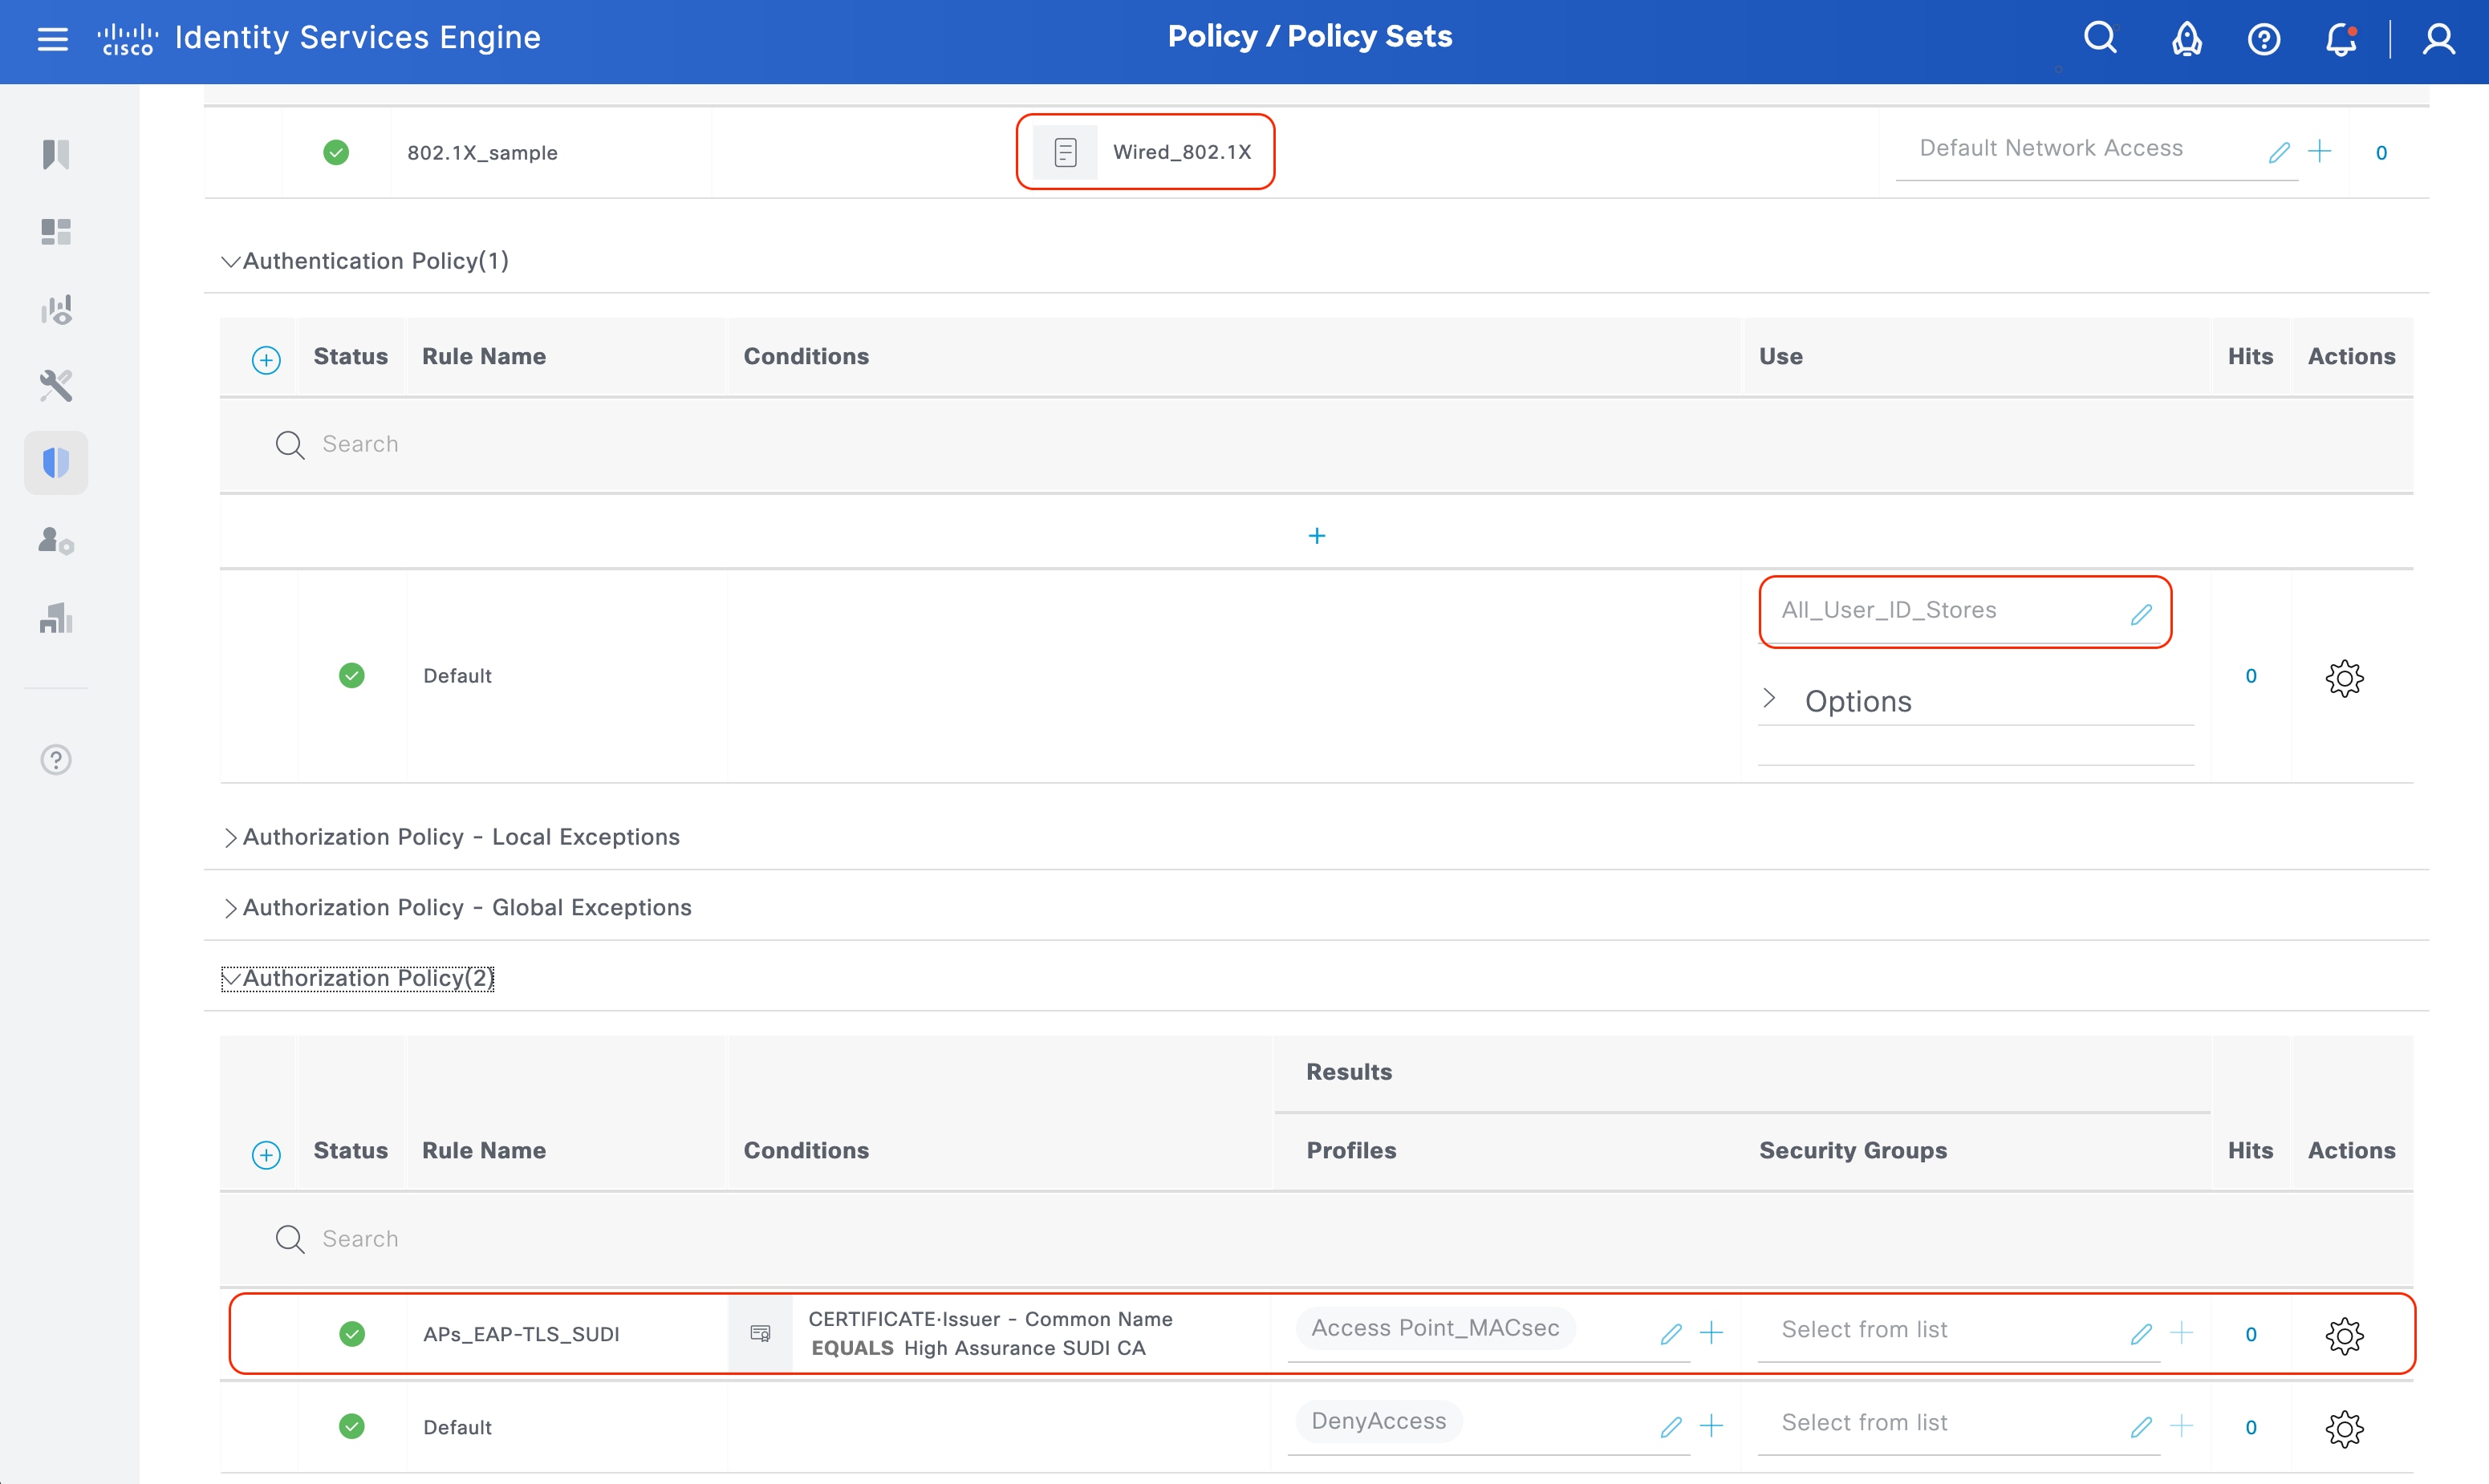Screen dimensions: 2489x1484
Task: Click the Access Point_MACsec profile chip
Action: pyautogui.click(x=1435, y=1328)
